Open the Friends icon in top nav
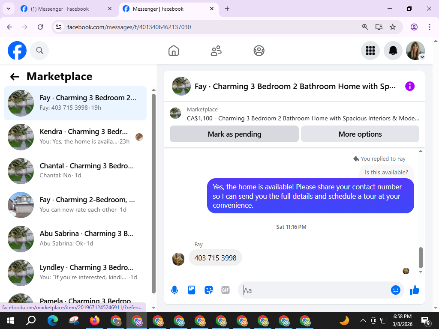The height and width of the screenshot is (329, 439). [216, 51]
